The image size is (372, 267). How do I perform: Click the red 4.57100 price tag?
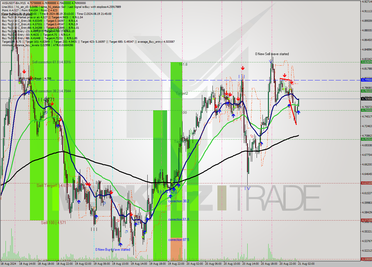(x=366, y=220)
